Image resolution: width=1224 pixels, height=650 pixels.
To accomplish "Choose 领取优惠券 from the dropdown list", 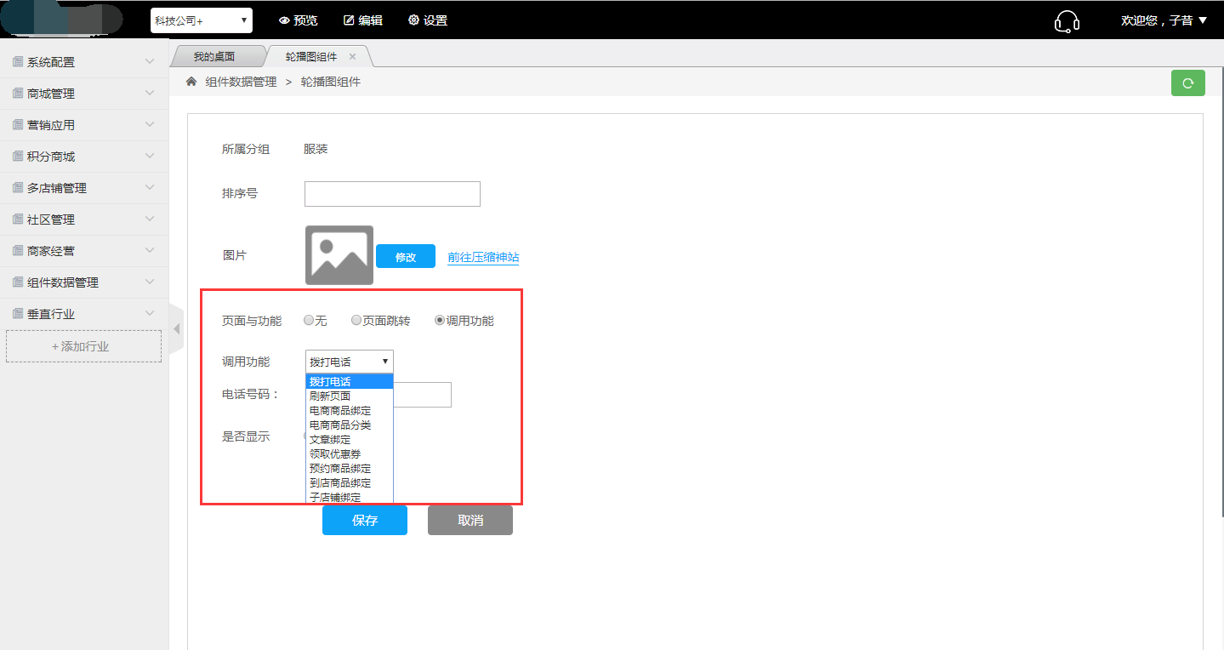I will click(x=335, y=453).
